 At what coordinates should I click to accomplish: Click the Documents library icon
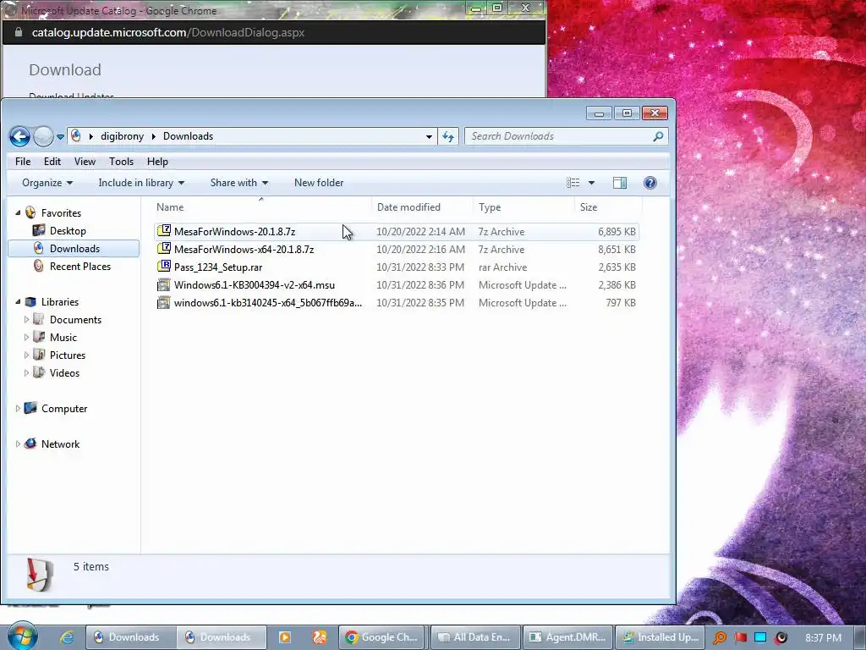[x=39, y=319]
